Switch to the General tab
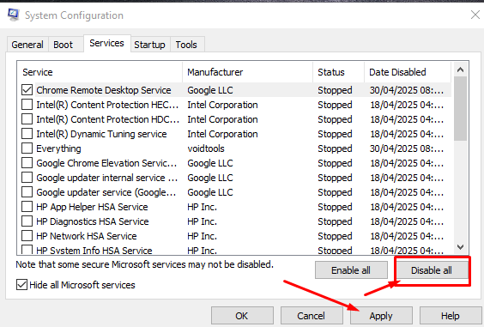Screen dimensions: 484x327 coord(27,45)
